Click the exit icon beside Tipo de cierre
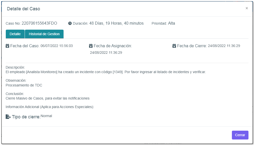 pyautogui.click(x=8, y=117)
